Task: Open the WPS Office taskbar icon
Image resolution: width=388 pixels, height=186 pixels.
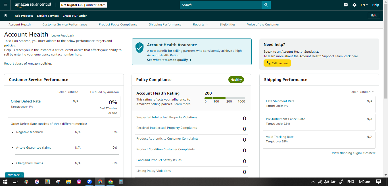Action: pyautogui.click(x=79, y=182)
